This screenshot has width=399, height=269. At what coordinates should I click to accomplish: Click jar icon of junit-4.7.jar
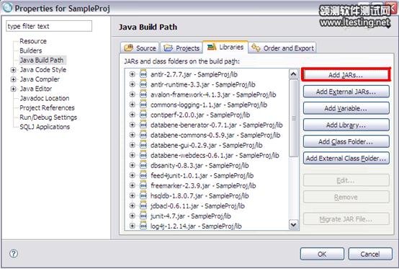point(143,216)
